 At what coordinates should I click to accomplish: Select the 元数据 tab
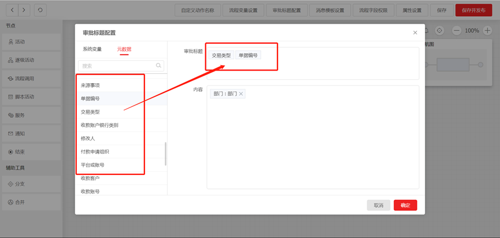(x=124, y=49)
